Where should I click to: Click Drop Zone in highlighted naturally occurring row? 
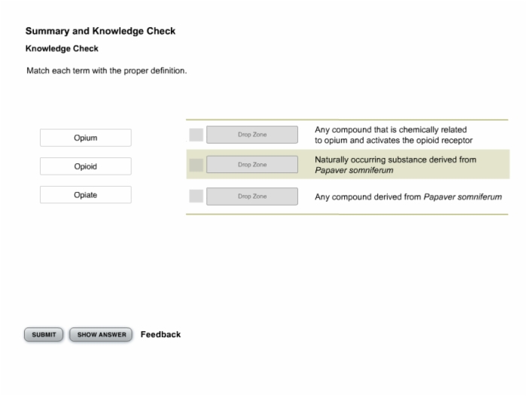[252, 165]
